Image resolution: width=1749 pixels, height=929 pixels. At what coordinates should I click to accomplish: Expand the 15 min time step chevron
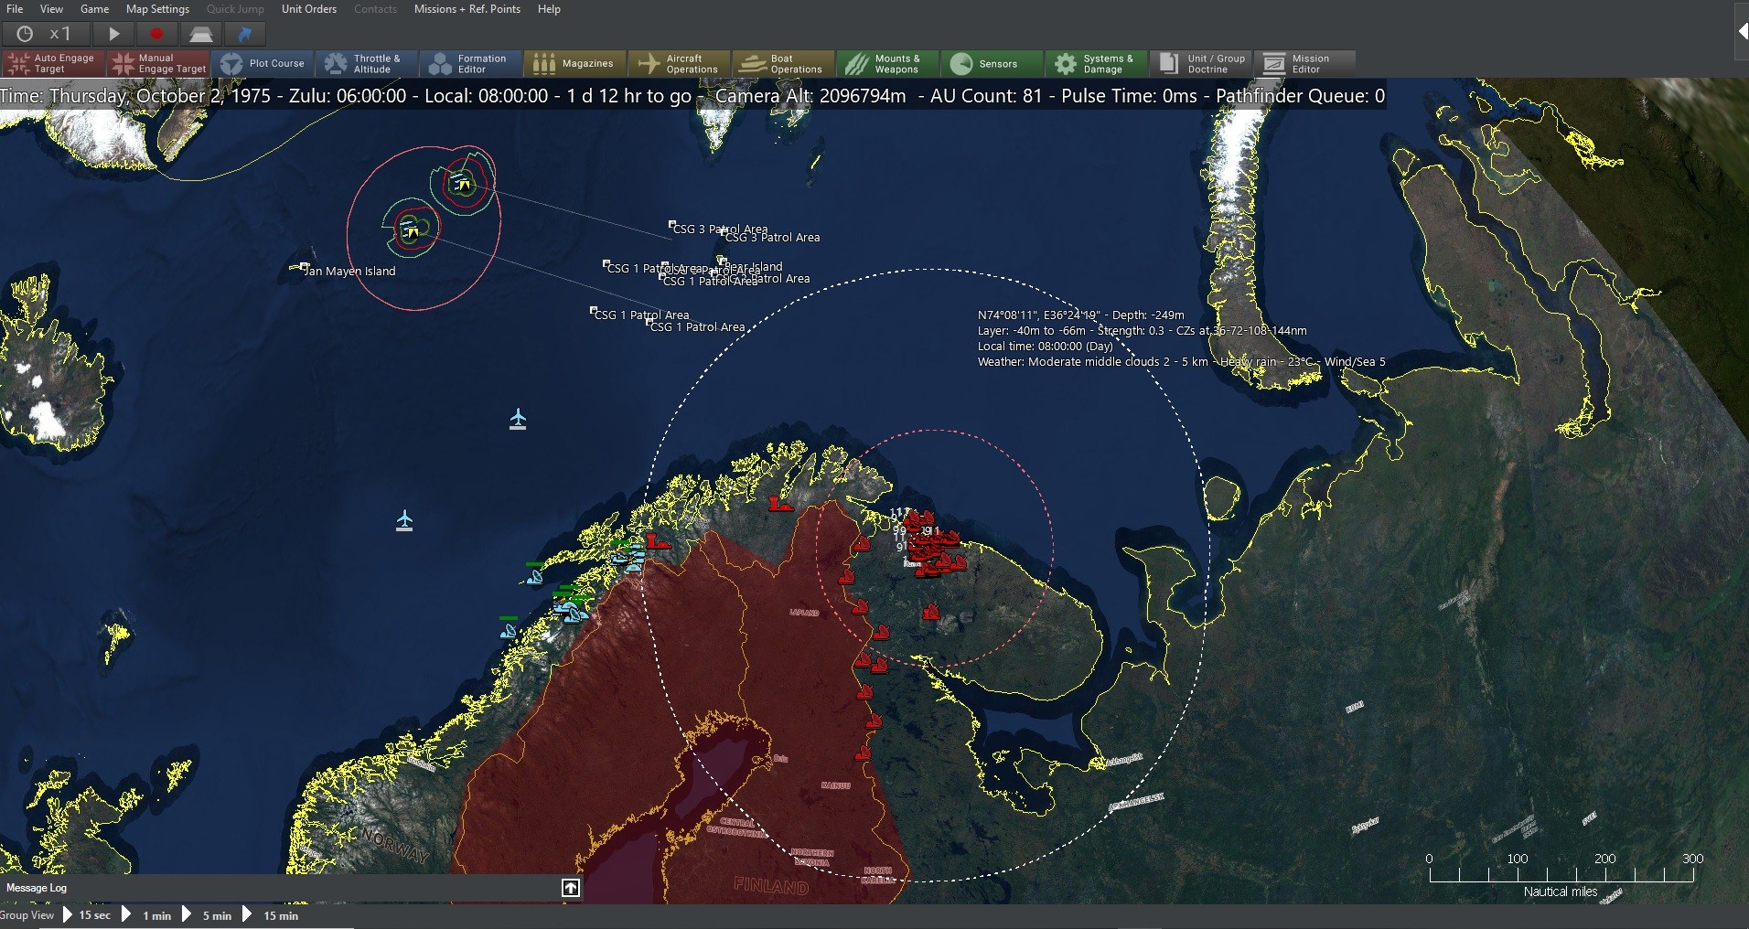click(x=247, y=915)
